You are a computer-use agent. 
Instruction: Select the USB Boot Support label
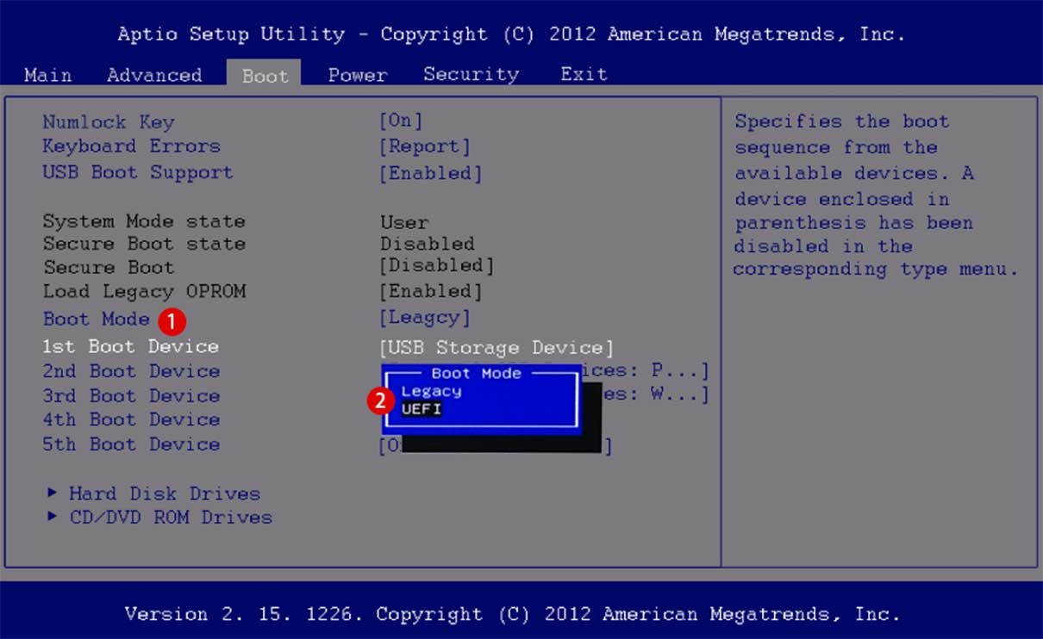[x=138, y=172]
